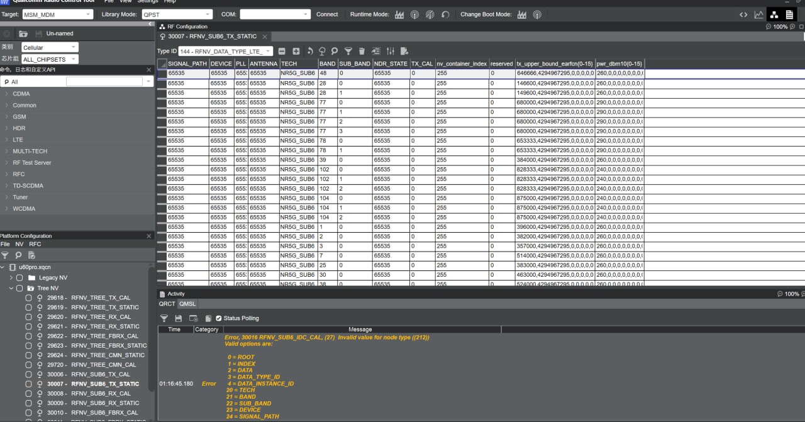Close the 30007 RFNV_SUB6_TX_STATIC tab
The width and height of the screenshot is (805, 422).
265,37
